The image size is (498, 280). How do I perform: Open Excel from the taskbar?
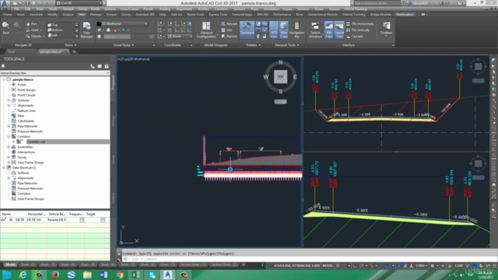pos(135,275)
